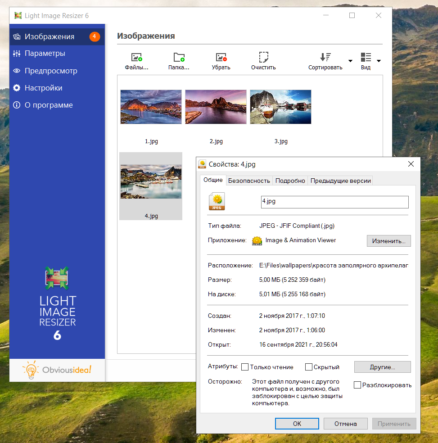Click the Image & Animation Viewer app icon
The width and height of the screenshot is (438, 443).
[257, 240]
